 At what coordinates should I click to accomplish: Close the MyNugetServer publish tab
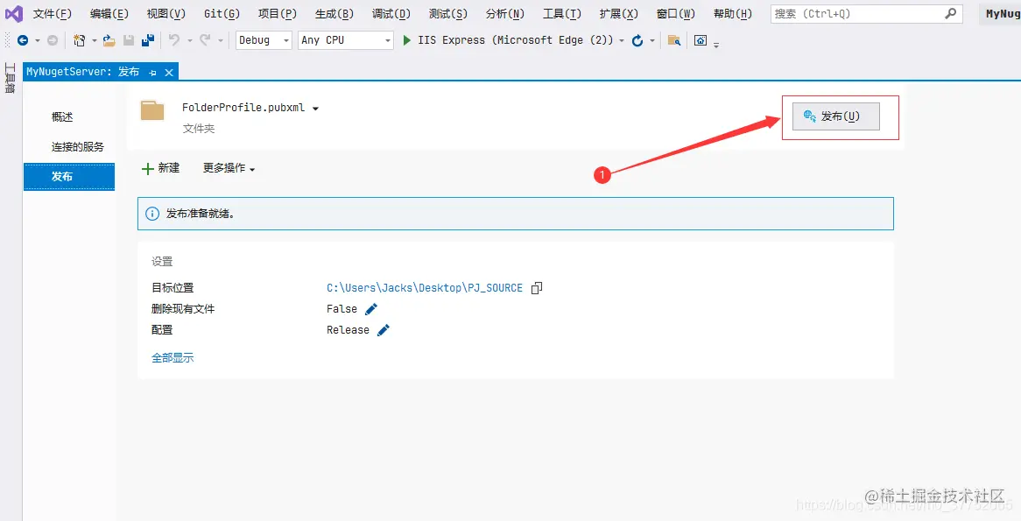[x=169, y=73]
